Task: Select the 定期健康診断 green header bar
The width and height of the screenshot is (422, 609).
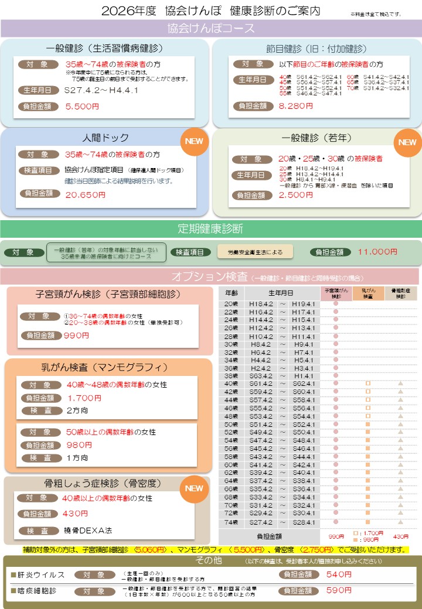Action: click(211, 228)
